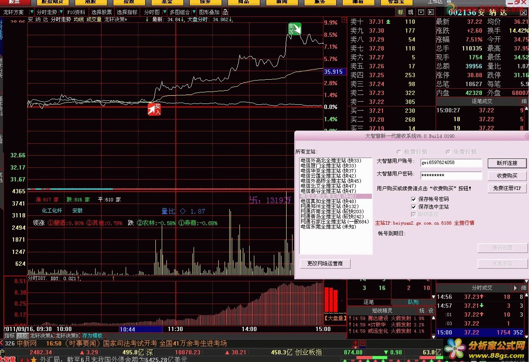Image resolution: width=529 pixels, height=362 pixels.
Task: Click the 存为模板 tab
Action: click(92, 336)
